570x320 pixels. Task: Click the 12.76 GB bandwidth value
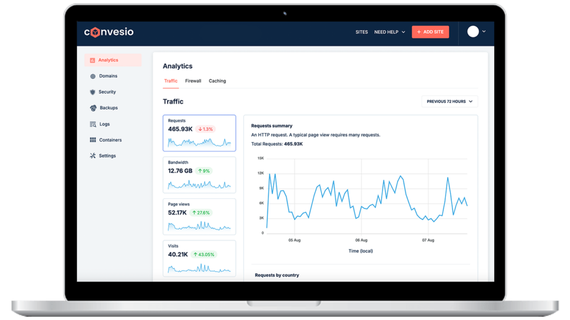[x=180, y=171]
